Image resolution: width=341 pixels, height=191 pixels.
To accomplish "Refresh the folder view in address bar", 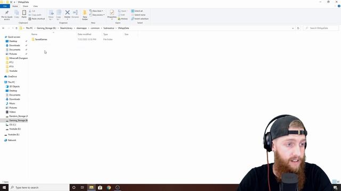I will pos(298,28).
